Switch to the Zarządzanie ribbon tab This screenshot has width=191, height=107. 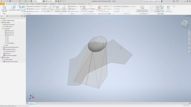pyautogui.click(x=53, y=4)
